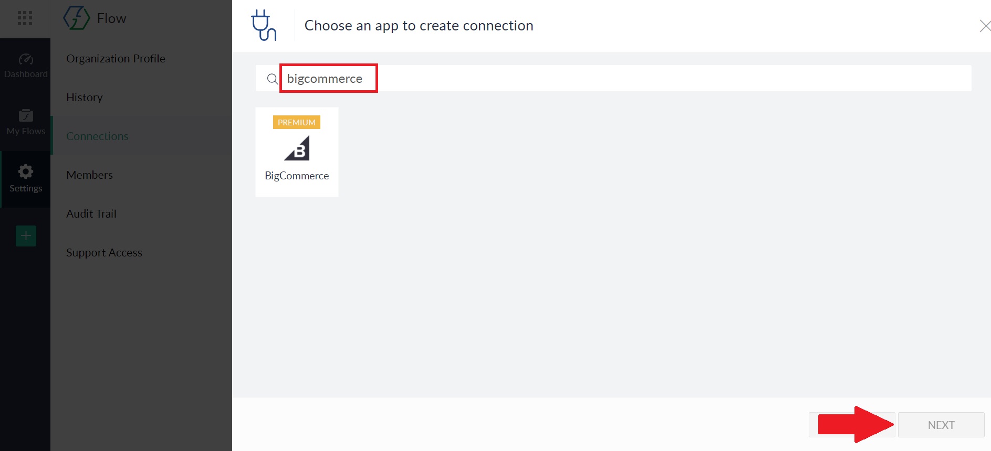Select Connections in the settings menu
Screen dimensions: 991x451
tap(97, 136)
